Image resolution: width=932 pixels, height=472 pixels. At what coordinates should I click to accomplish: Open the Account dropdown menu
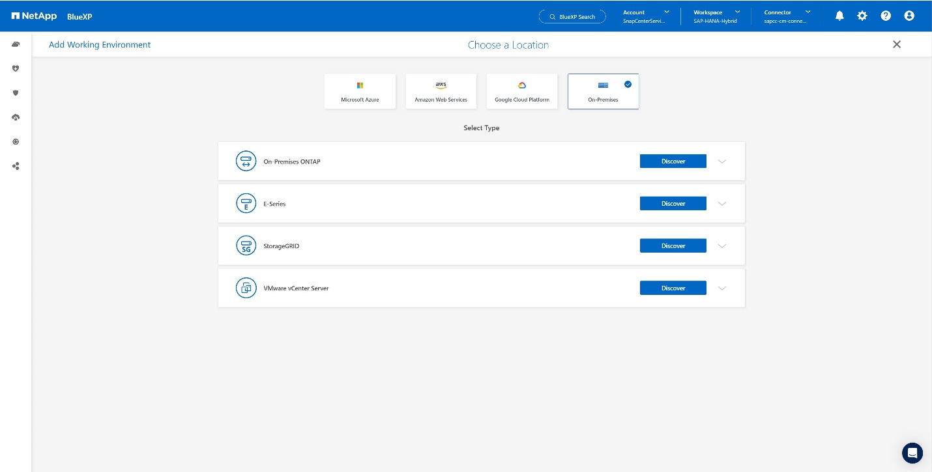(646, 16)
